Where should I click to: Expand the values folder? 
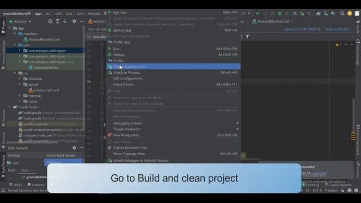pyautogui.click(x=20, y=101)
